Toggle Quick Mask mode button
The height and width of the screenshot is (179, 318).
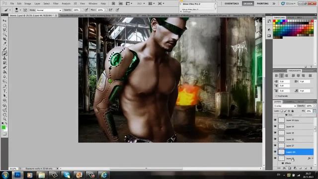click(x=4, y=134)
